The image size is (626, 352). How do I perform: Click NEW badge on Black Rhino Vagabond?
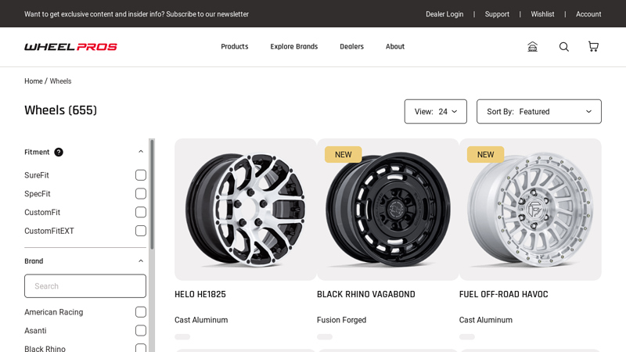344,154
